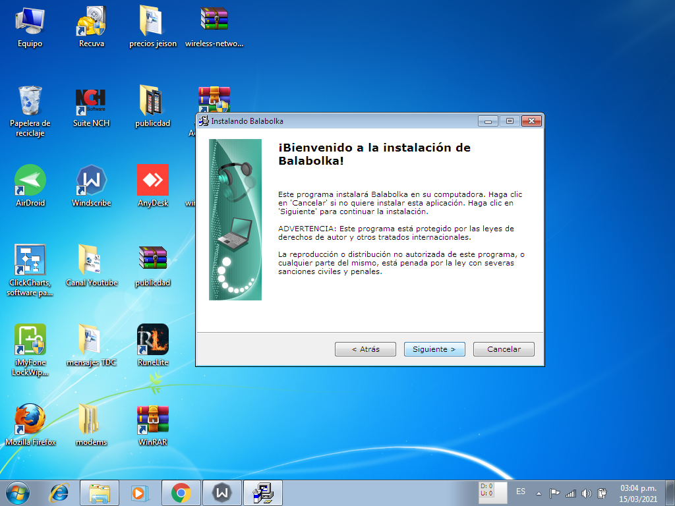675x506 pixels.
Task: Select the Canal Youtube folder
Action: (91, 266)
